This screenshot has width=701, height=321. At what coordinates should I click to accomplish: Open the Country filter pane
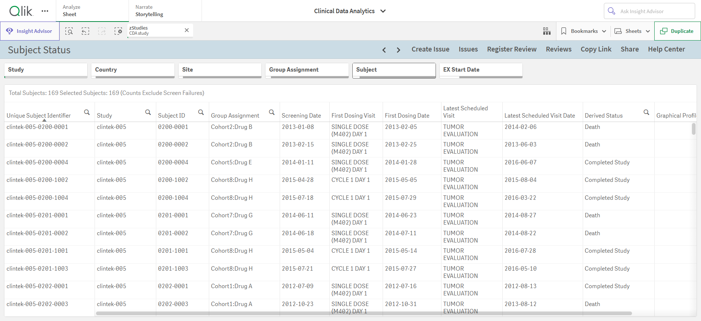[x=133, y=70]
